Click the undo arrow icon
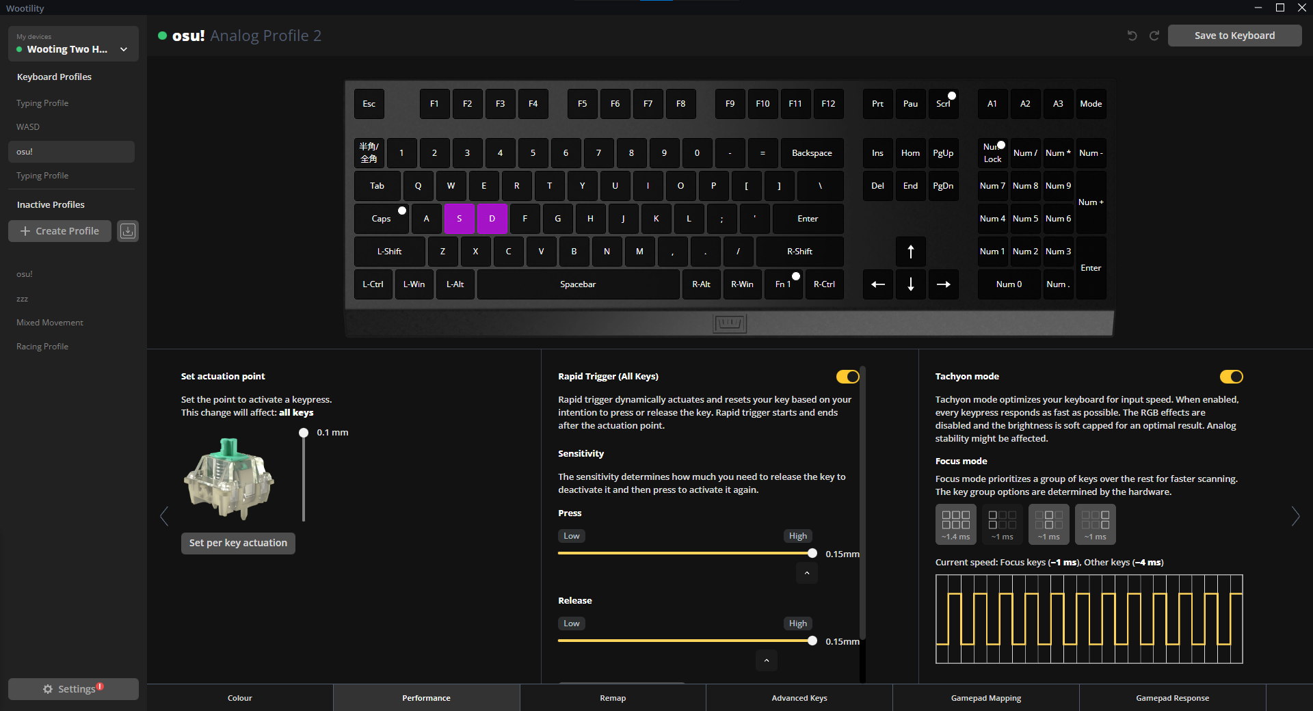1313x711 pixels. click(x=1132, y=36)
